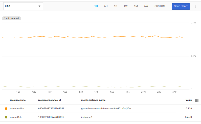Click the olive us-east1-b series dot
This screenshot has width=201, height=124.
click(x=6, y=117)
